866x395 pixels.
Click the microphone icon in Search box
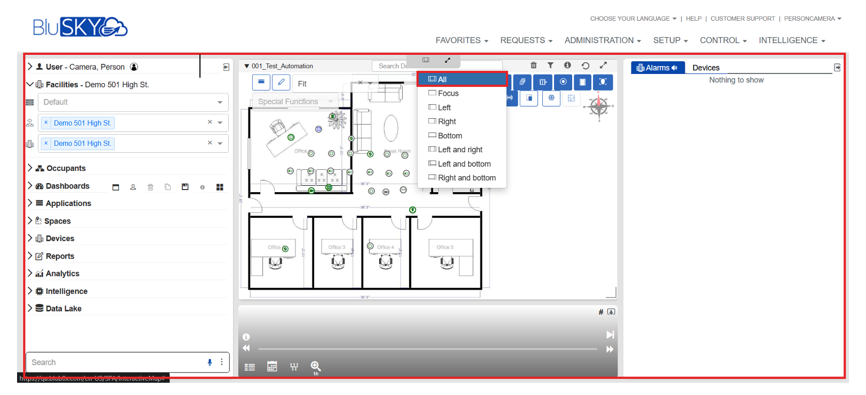point(210,362)
